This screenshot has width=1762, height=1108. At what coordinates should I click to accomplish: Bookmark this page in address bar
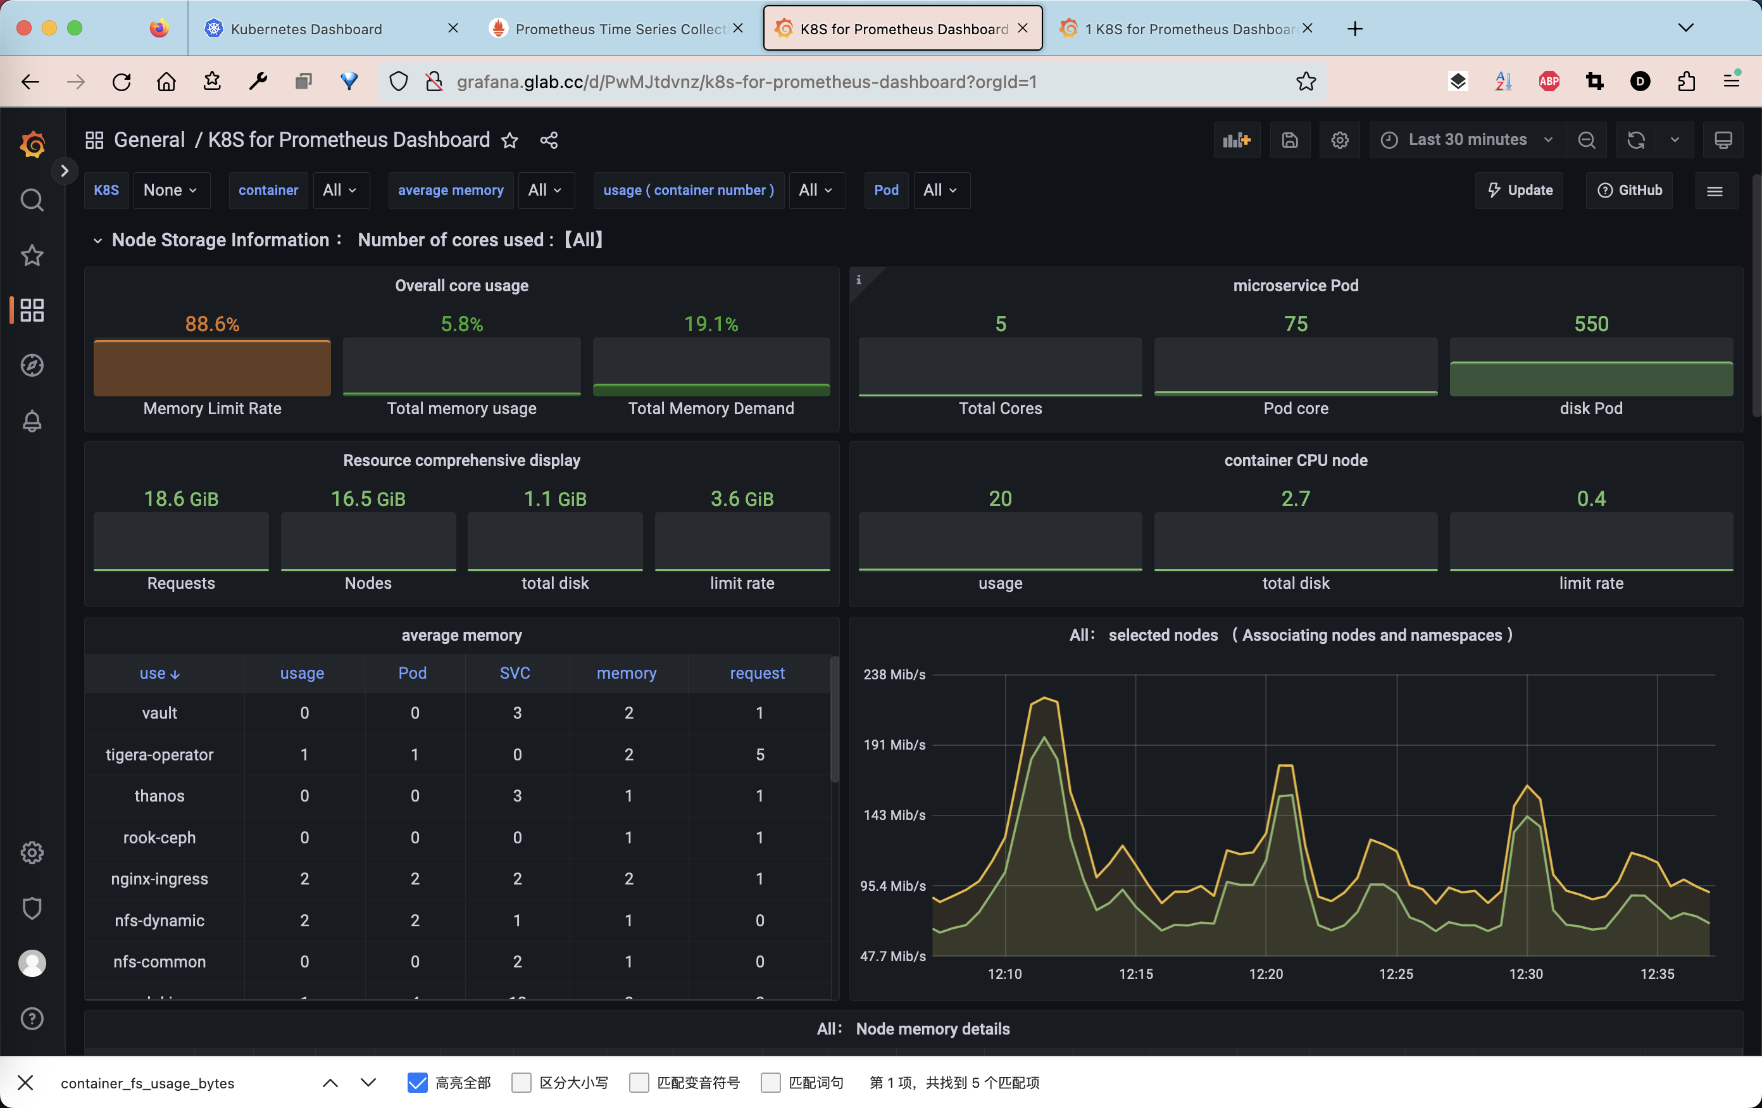pyautogui.click(x=1306, y=81)
